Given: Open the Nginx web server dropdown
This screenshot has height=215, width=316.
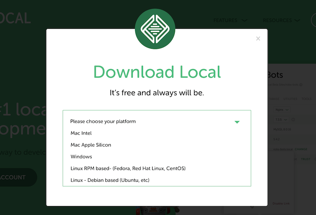Looking at the screenshot, I should point(282,110).
